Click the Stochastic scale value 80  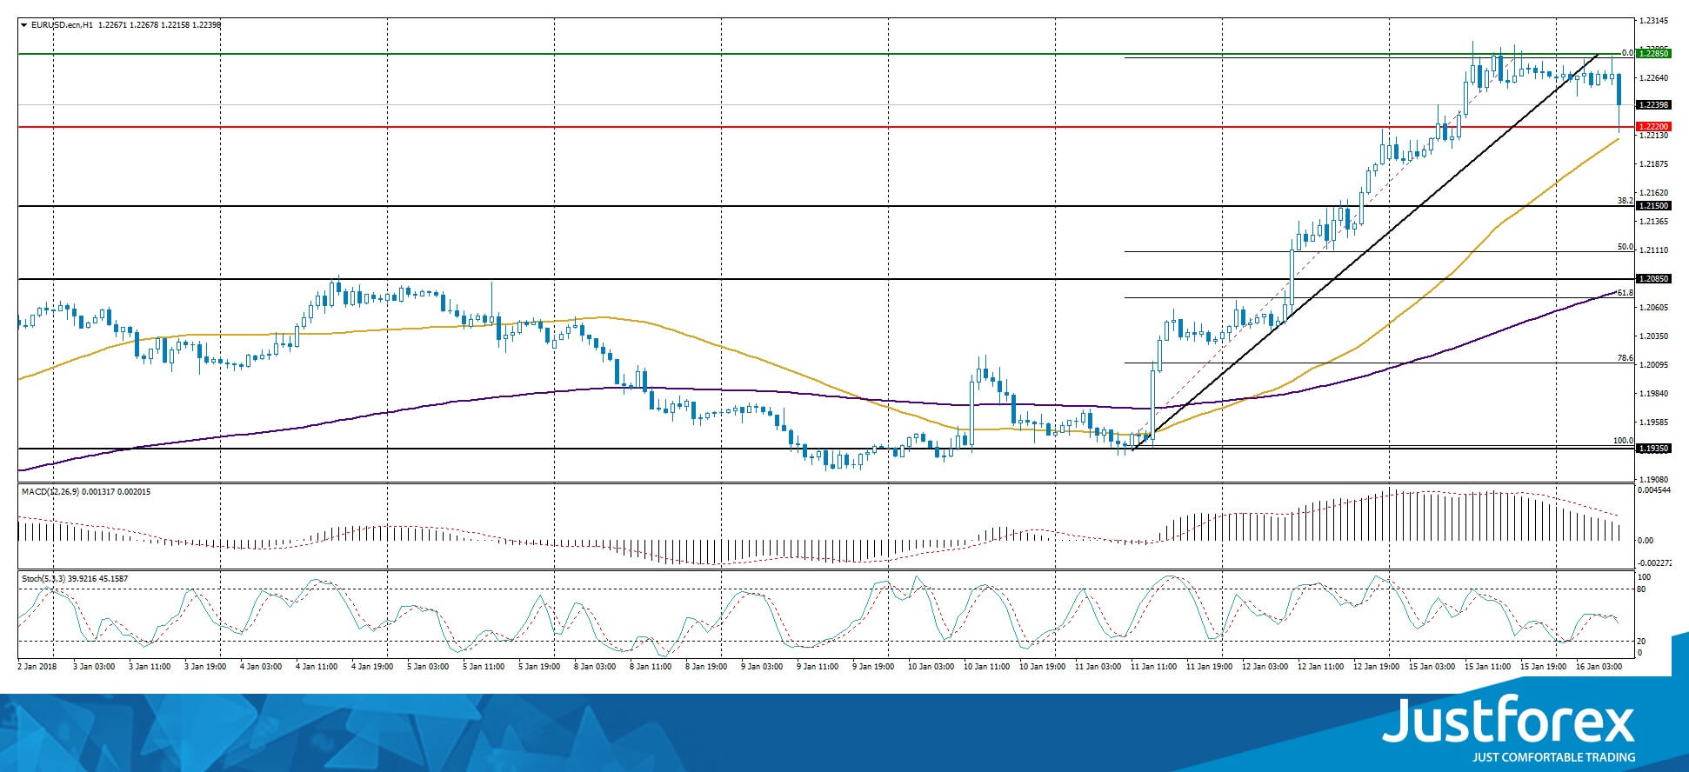tap(1641, 589)
